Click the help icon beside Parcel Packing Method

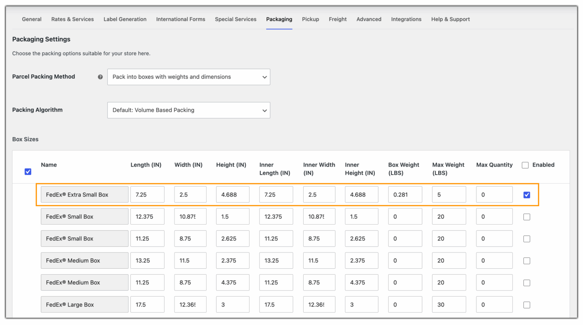[100, 77]
